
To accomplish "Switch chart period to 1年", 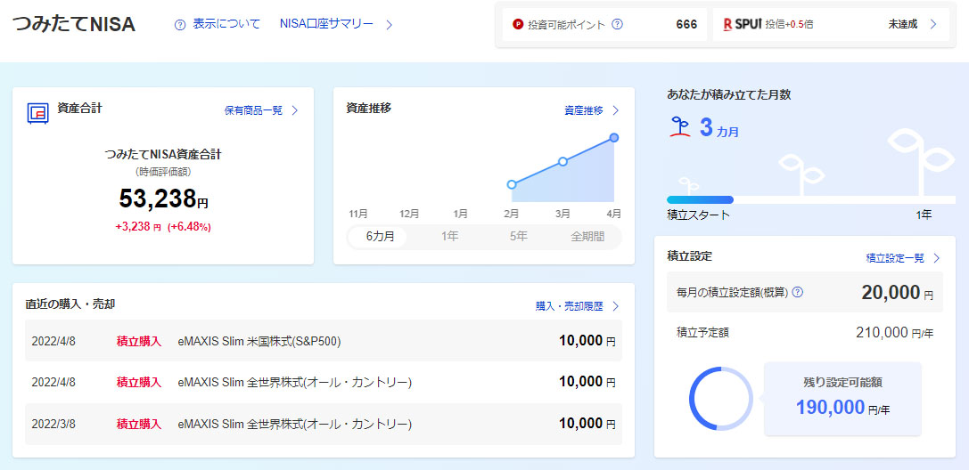I will pos(450,237).
